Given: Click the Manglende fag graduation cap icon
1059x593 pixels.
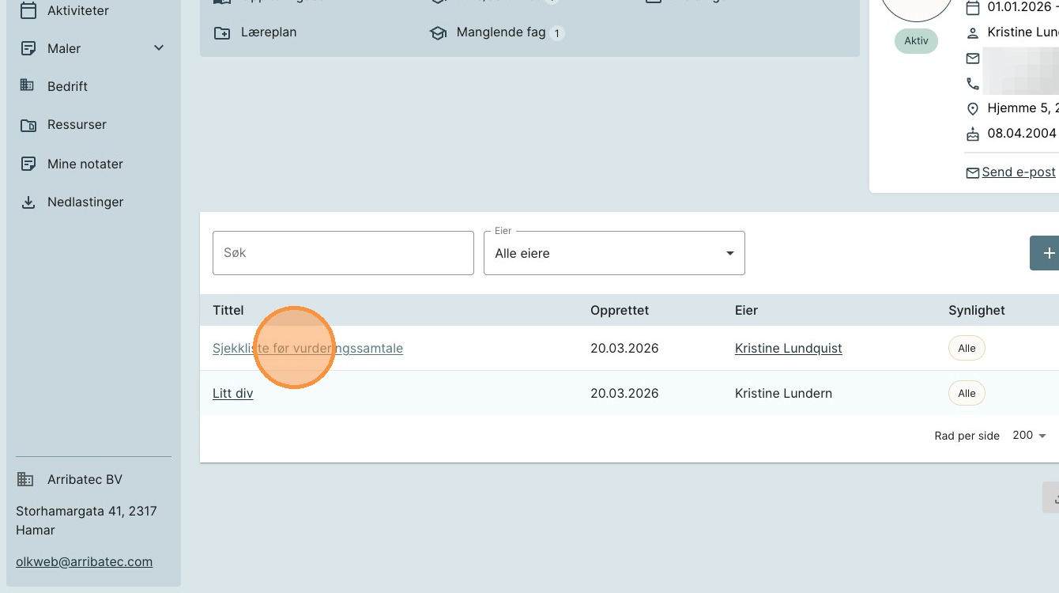Looking at the screenshot, I should coord(438,33).
